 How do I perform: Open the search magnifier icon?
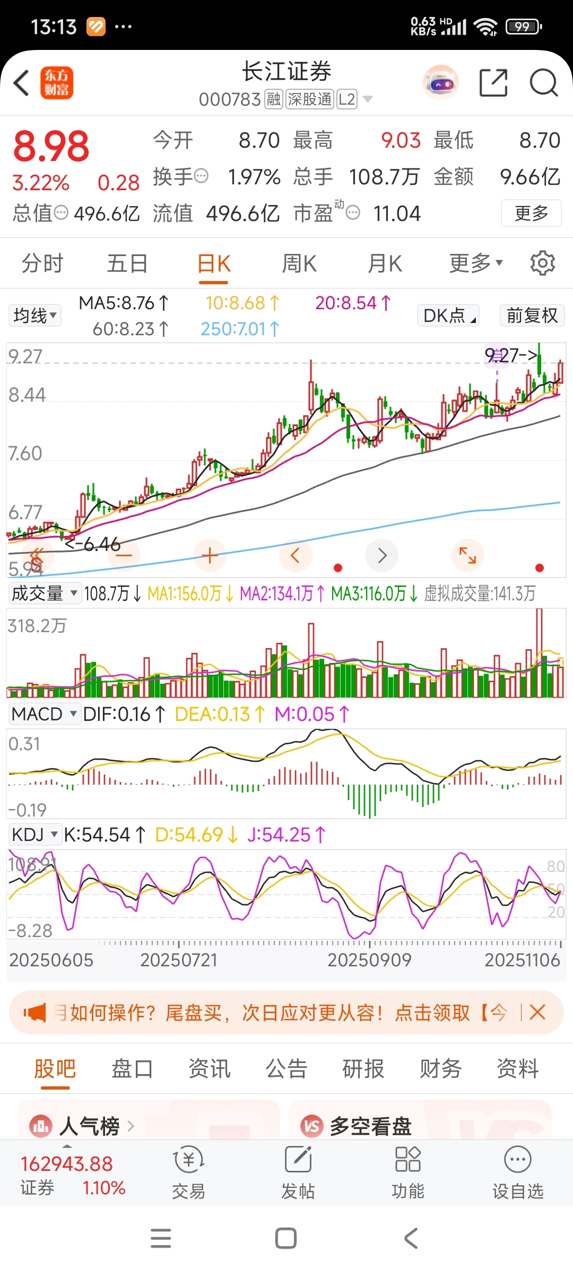[x=544, y=83]
